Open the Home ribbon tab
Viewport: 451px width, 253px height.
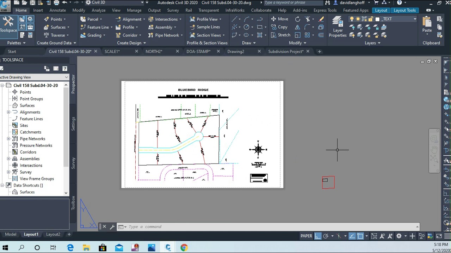coord(21,10)
